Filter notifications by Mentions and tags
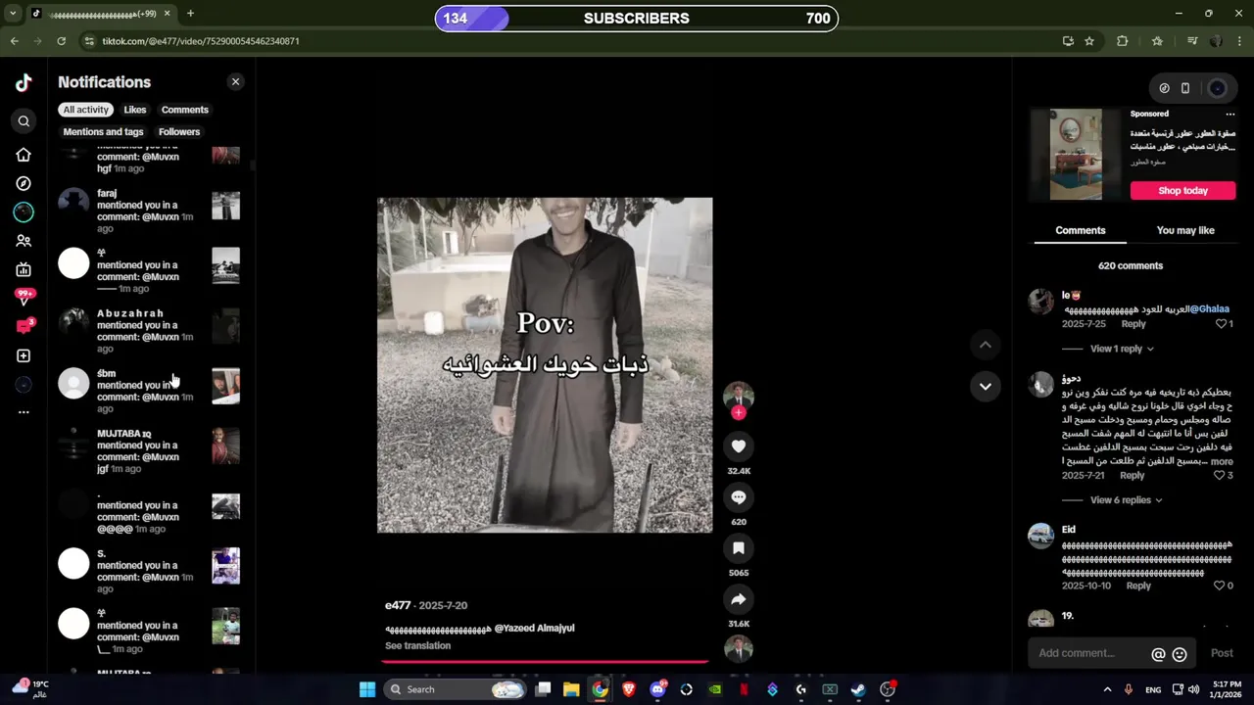The height and width of the screenshot is (705, 1254). tap(103, 132)
